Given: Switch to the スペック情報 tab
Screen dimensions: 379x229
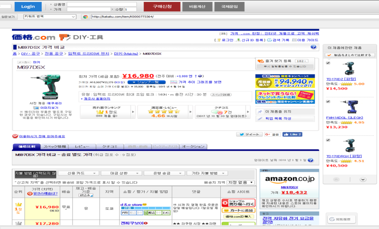Looking at the screenshot, I should tap(54, 147).
